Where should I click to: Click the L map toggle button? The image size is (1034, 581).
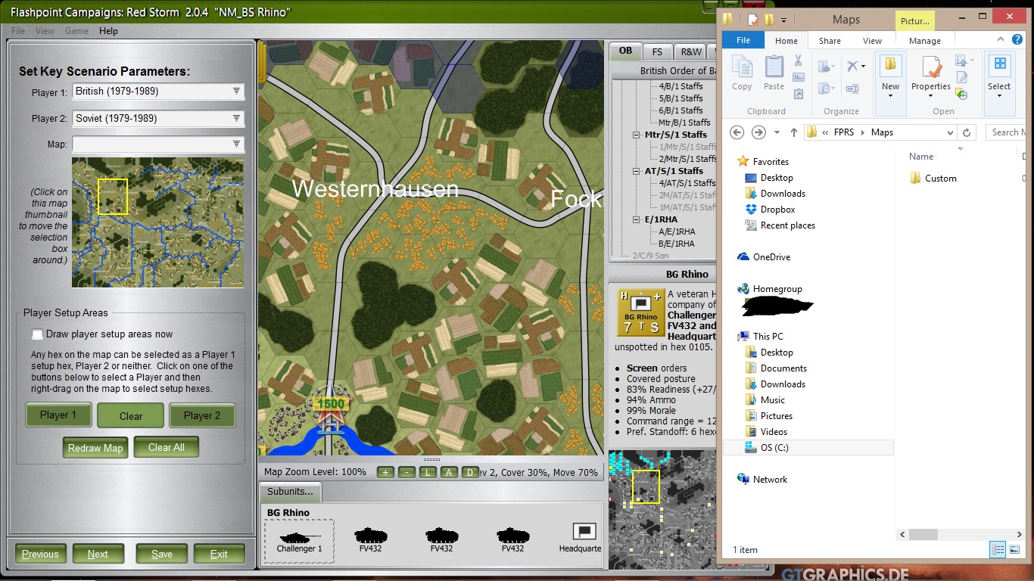(x=428, y=472)
